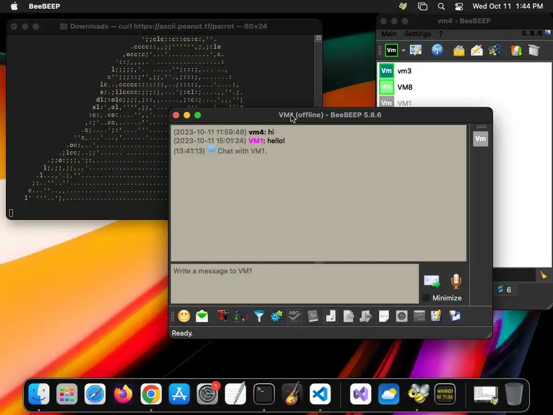Click the splitter handle above message field
Viewport: 553px width, 415px height.
(x=319, y=263)
